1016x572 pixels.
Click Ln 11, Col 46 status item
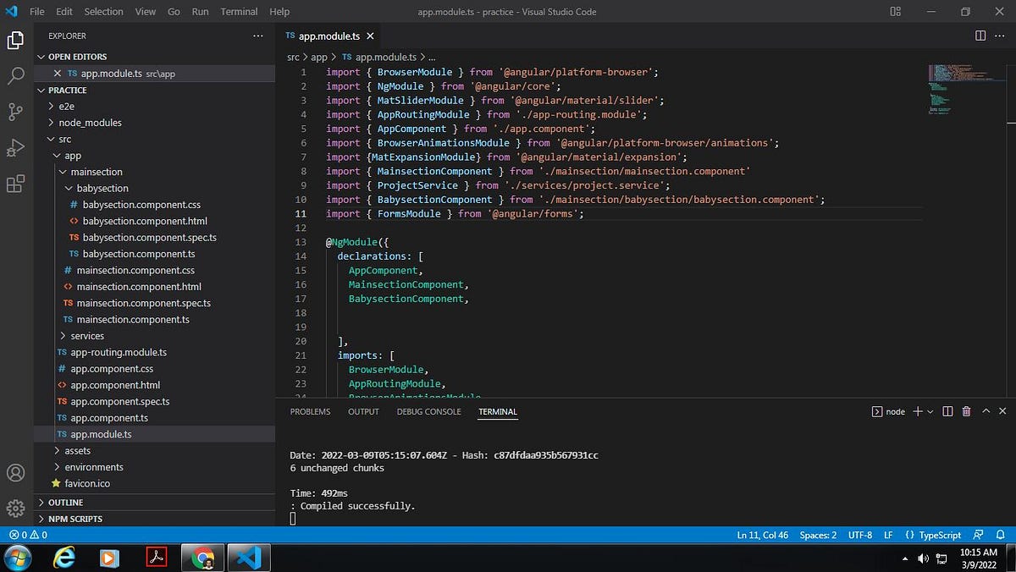762,535
